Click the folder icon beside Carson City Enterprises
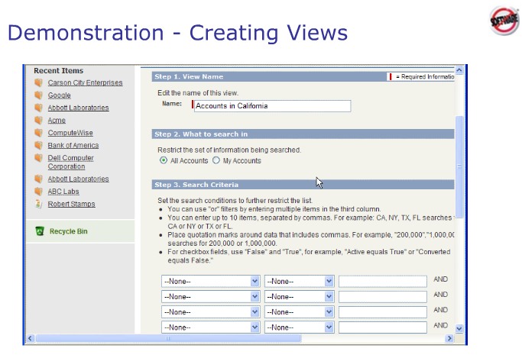 point(38,82)
